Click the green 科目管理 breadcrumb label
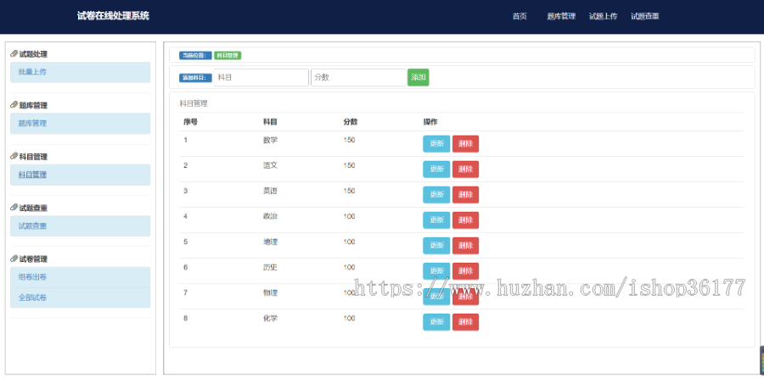Viewport: 764px width, 378px height. [228, 55]
